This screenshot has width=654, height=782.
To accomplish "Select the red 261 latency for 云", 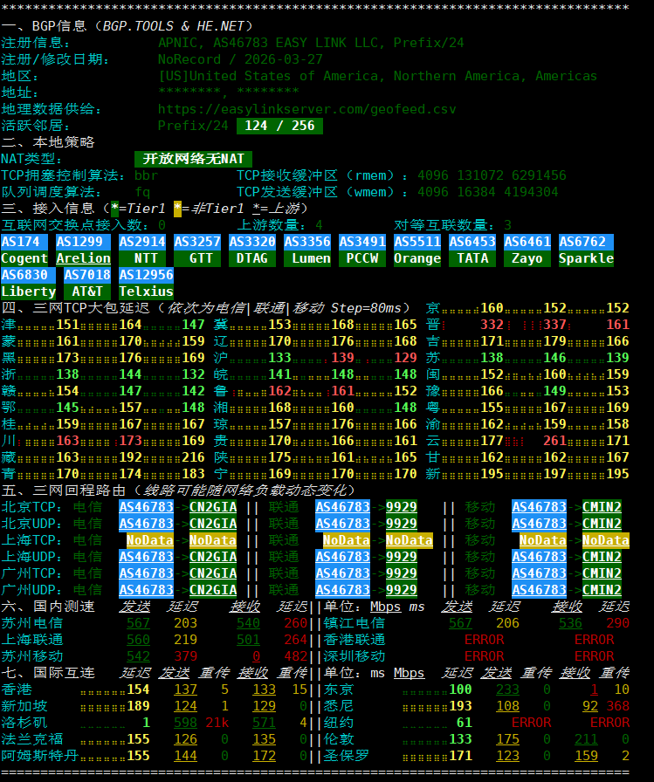I will (x=554, y=441).
